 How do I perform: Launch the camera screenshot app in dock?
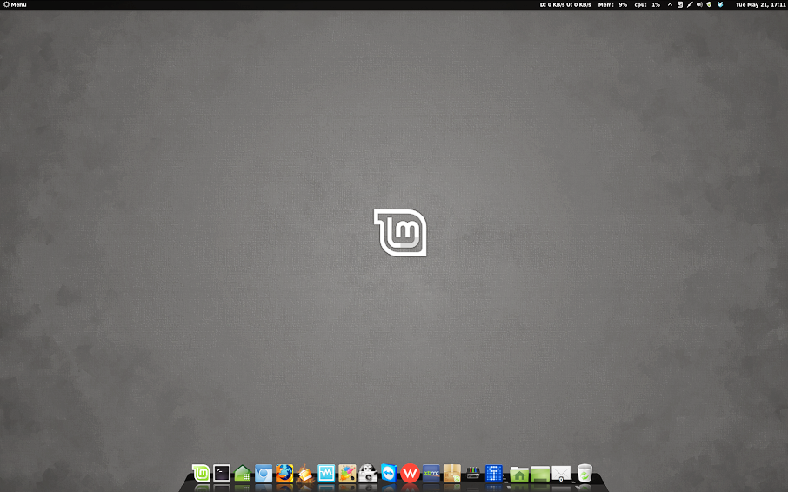pos(368,473)
